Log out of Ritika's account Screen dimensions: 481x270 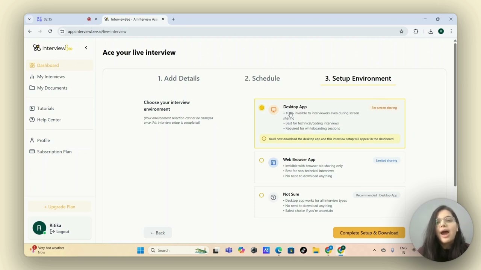(60, 232)
